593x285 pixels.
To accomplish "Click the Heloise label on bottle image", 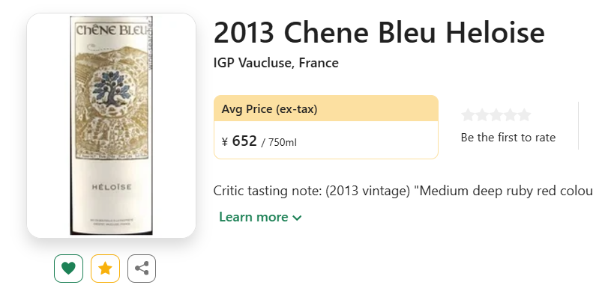I will pos(111,187).
